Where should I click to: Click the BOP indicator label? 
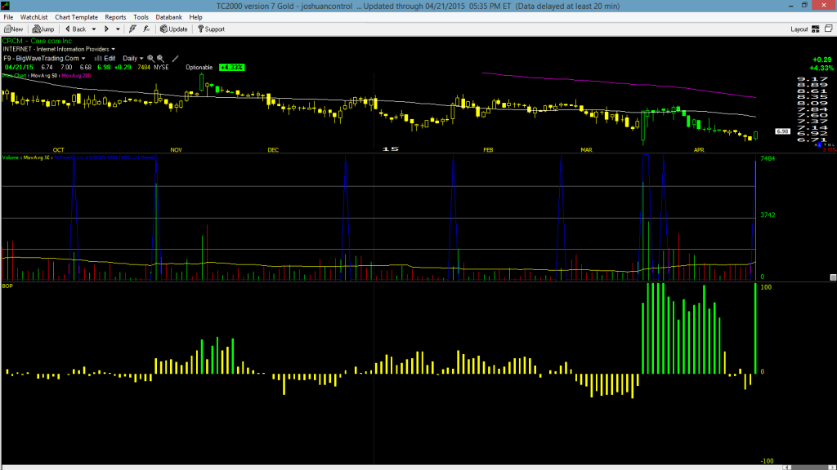pos(7,286)
